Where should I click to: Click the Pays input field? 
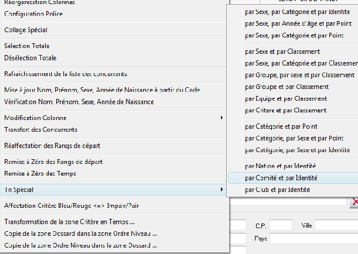[x=313, y=238]
